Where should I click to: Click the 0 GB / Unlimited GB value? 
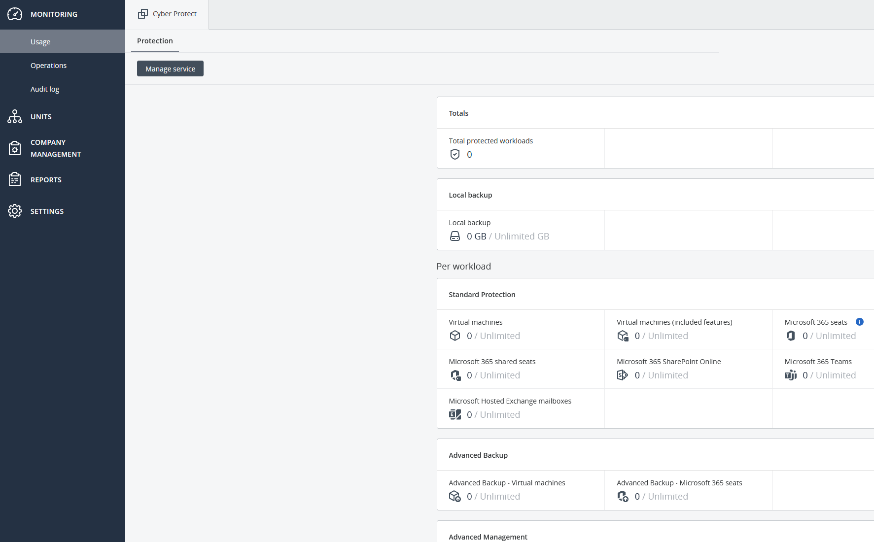click(508, 236)
